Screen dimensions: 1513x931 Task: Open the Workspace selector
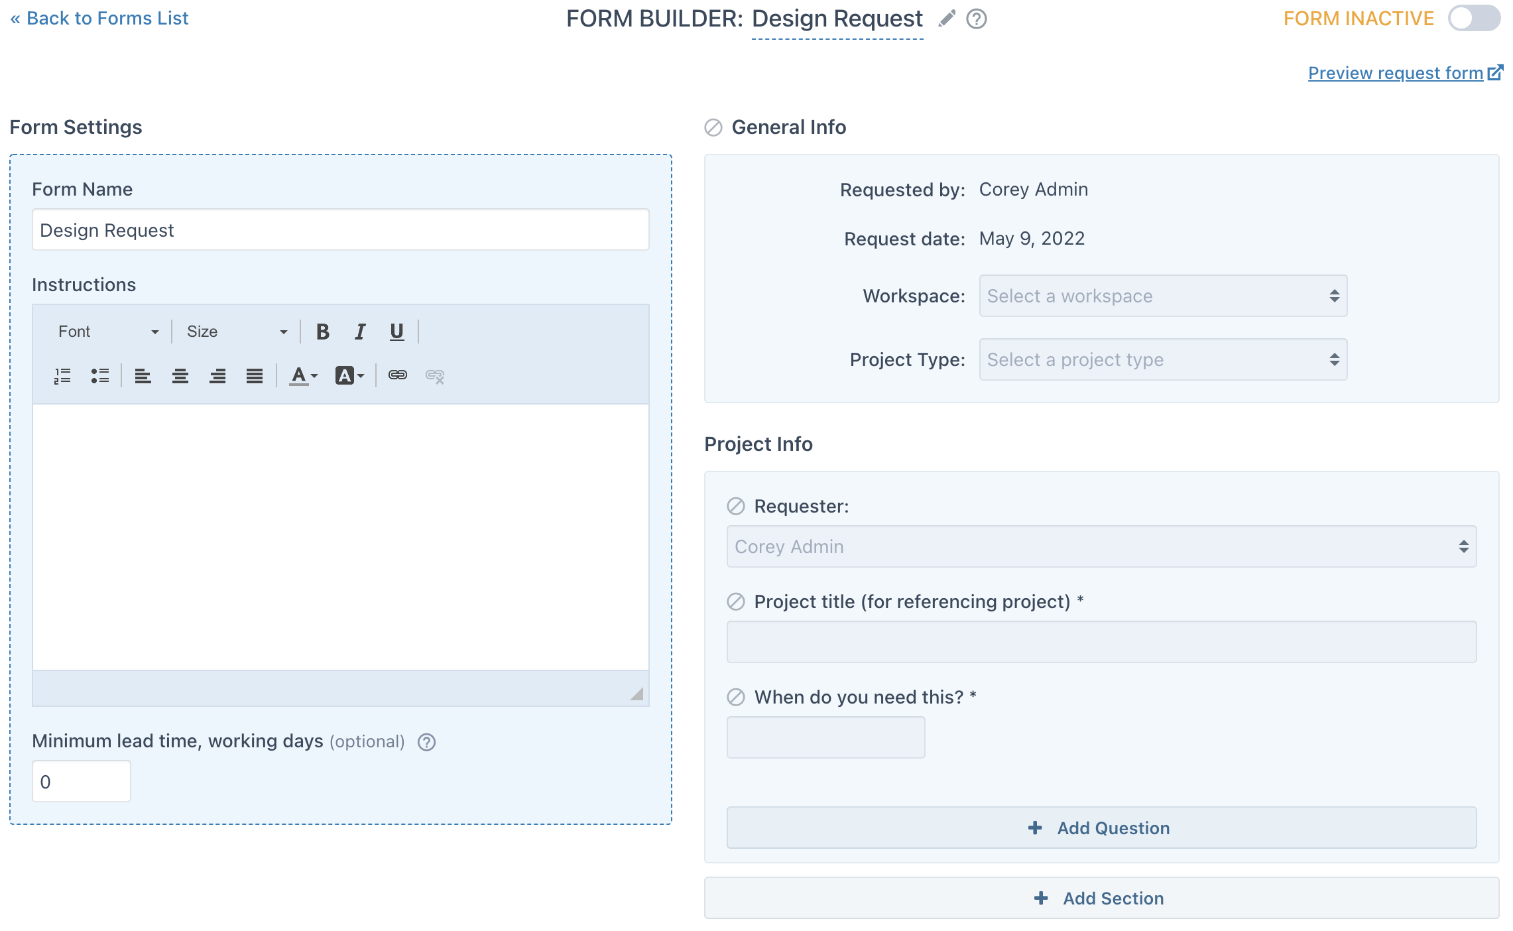(1162, 296)
